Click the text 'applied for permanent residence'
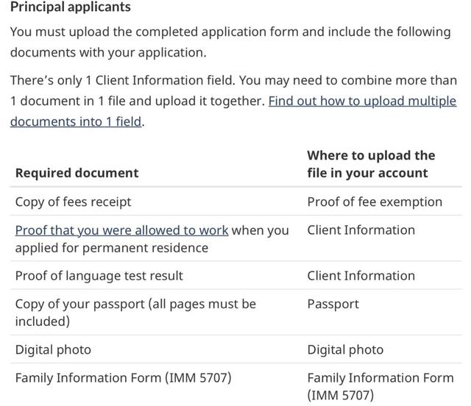 point(111,248)
